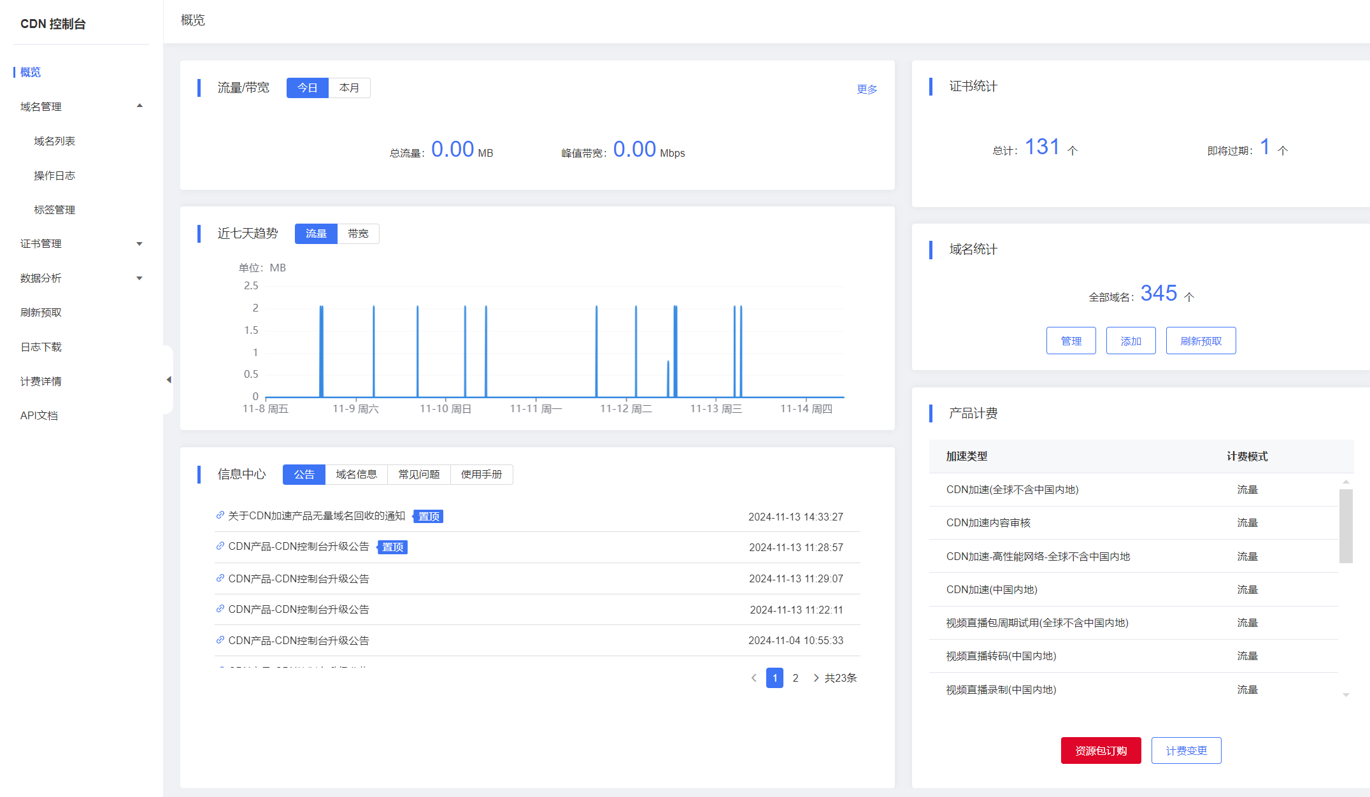Go to announcements page 1
Screen dimensions: 1370x797
tap(775, 678)
